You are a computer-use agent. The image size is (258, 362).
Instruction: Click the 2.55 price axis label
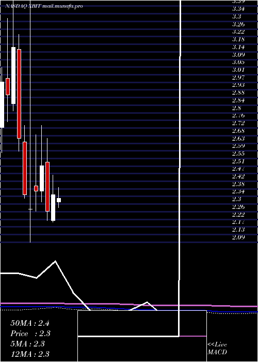(x=238, y=154)
